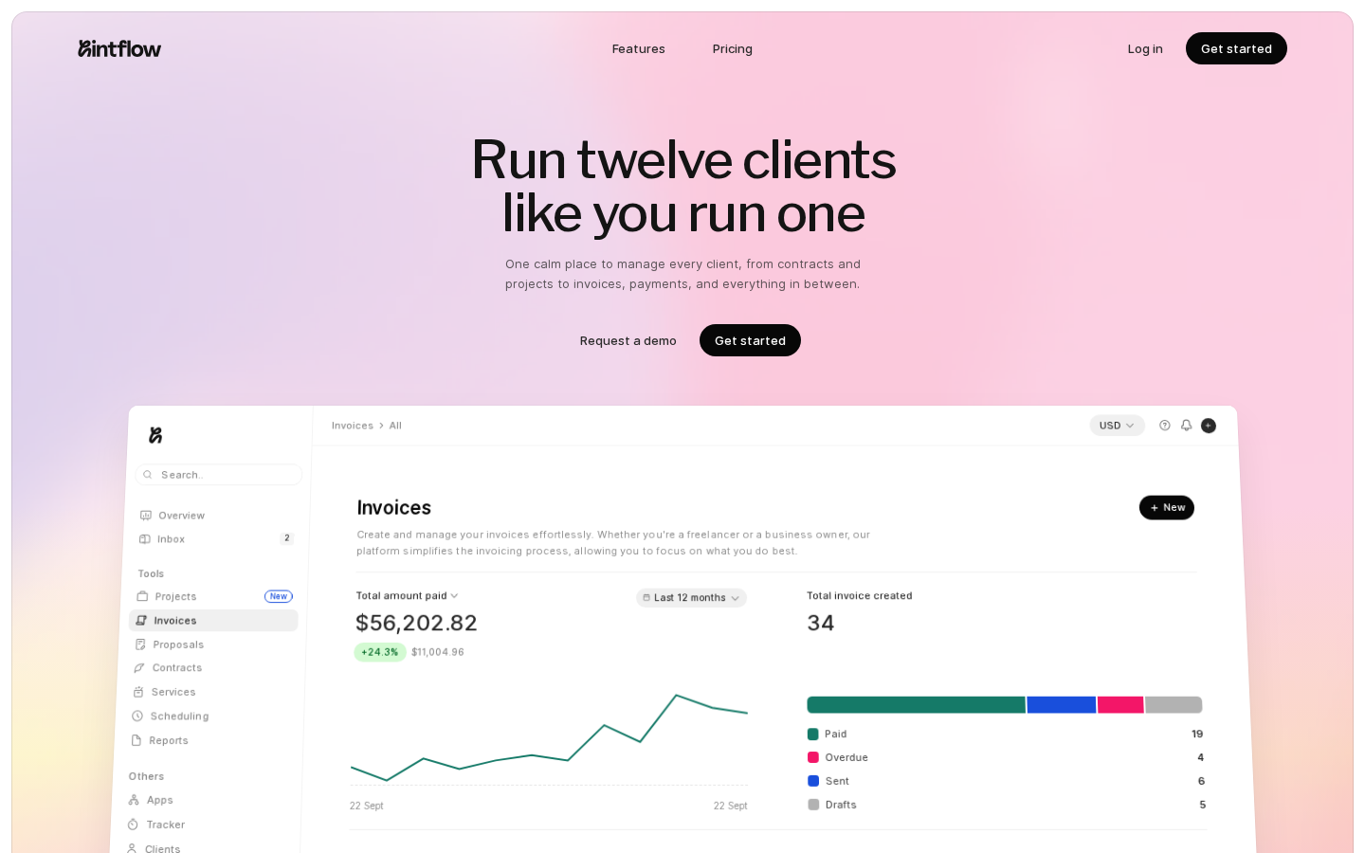Image resolution: width=1365 pixels, height=853 pixels.
Task: Click the New badge beside Projects
Action: pos(279,596)
